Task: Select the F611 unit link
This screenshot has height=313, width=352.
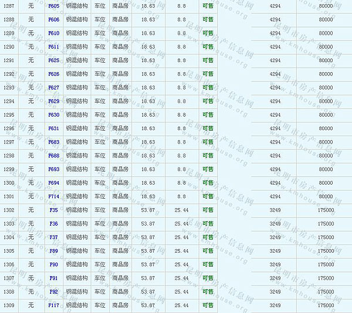Action: 53,47
